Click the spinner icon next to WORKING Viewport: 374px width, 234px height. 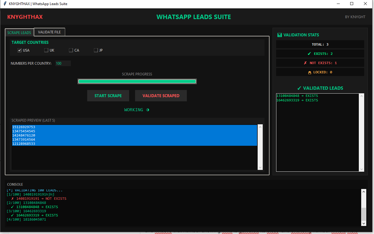coord(148,110)
